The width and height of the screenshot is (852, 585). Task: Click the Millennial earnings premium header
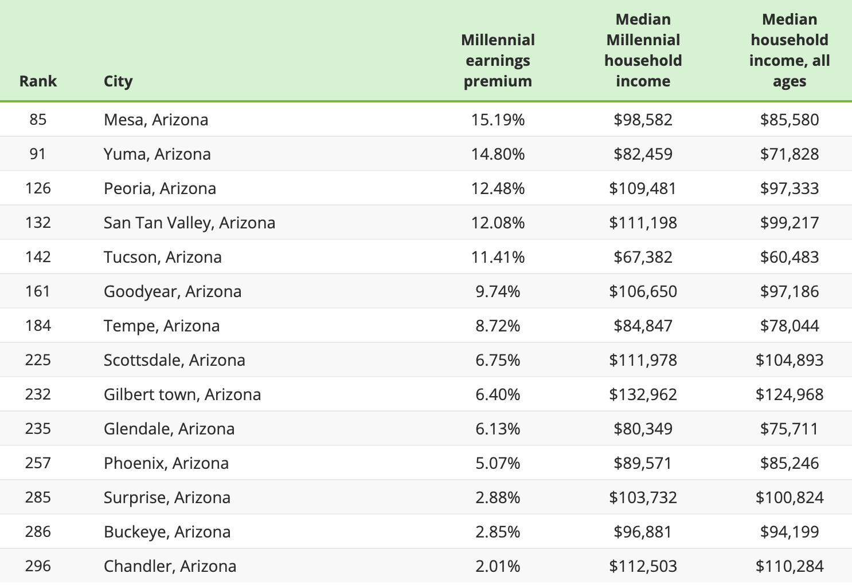click(x=498, y=61)
